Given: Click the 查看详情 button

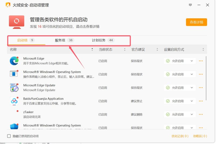Looking at the screenshot, I should click(197, 22).
